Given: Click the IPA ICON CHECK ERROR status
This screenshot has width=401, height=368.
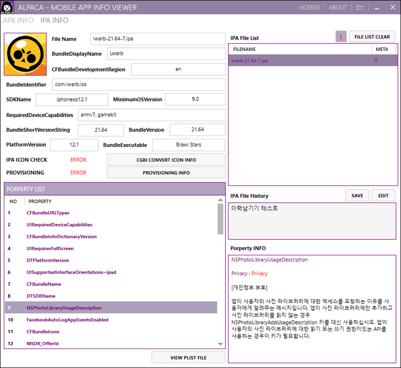Looking at the screenshot, I should [x=78, y=160].
